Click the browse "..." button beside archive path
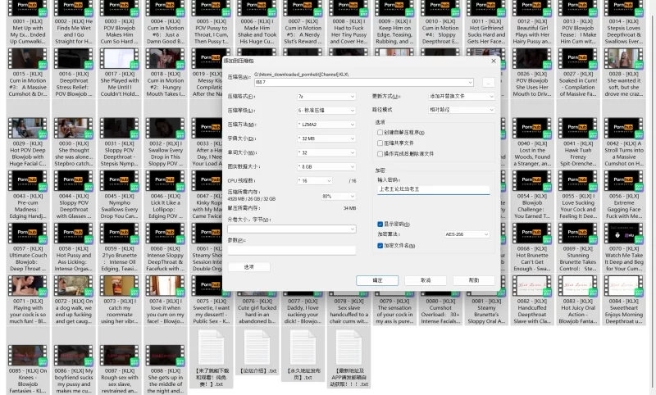The image size is (656, 395). tap(488, 82)
